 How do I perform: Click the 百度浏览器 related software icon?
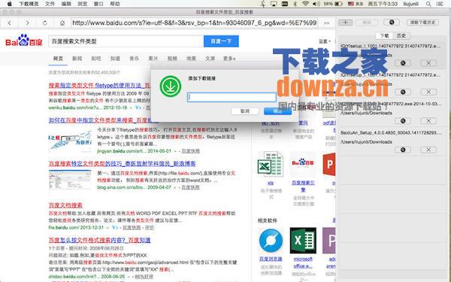[271, 241]
